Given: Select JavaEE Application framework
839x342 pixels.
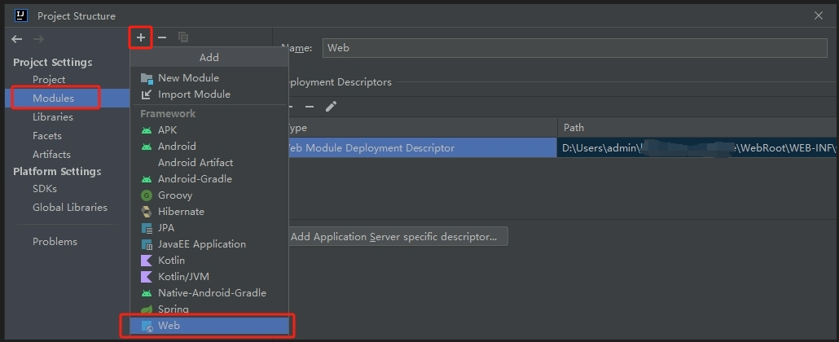Looking at the screenshot, I should pyautogui.click(x=201, y=244).
